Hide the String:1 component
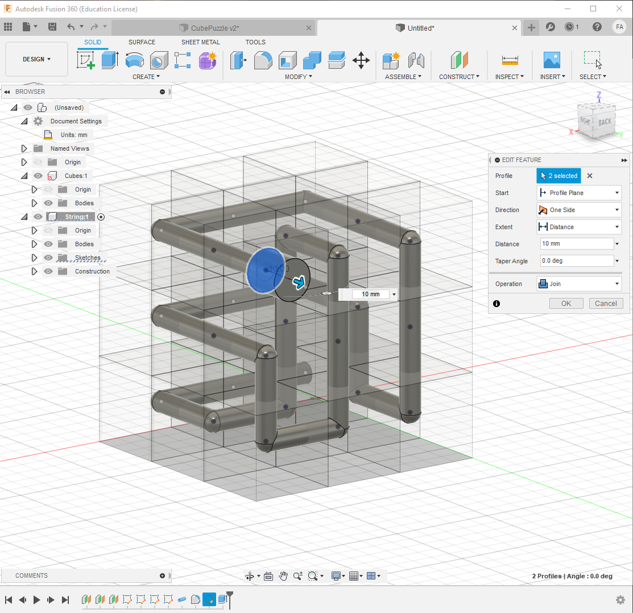 coord(37,217)
